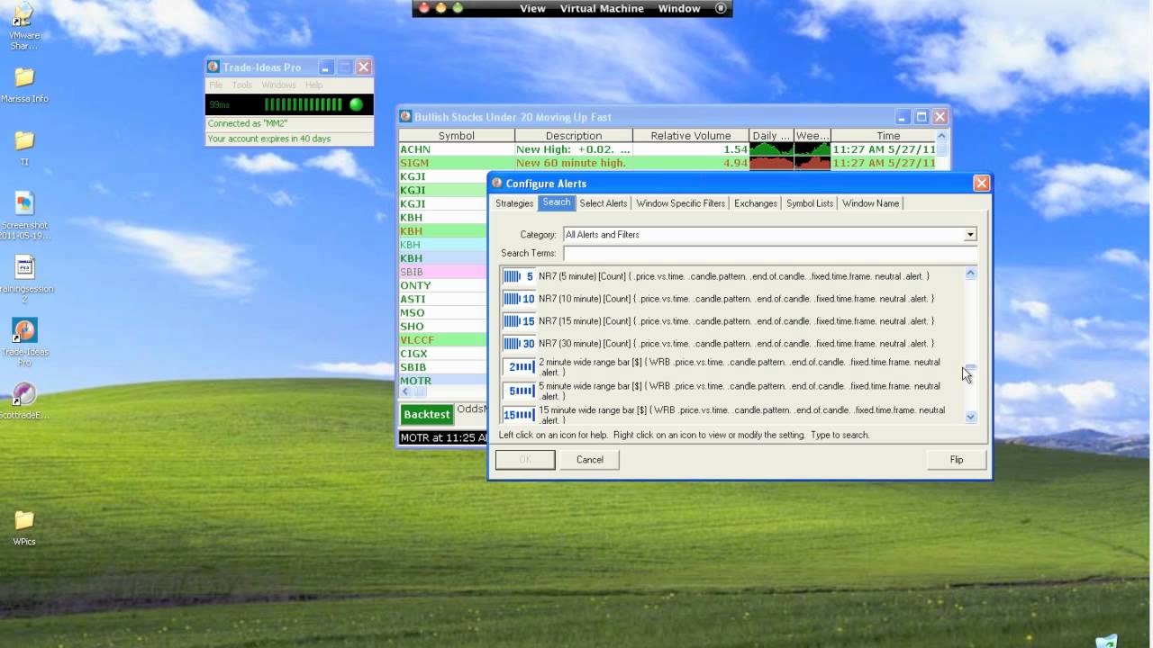Click the 5 minute wide range bar icon

click(x=519, y=391)
